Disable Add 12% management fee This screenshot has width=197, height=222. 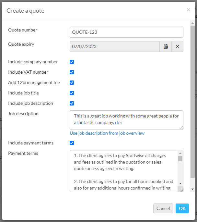tap(72, 82)
